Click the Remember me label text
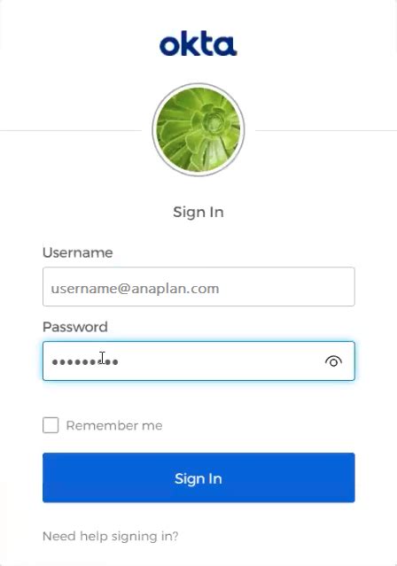The width and height of the screenshot is (397, 566). click(x=114, y=425)
